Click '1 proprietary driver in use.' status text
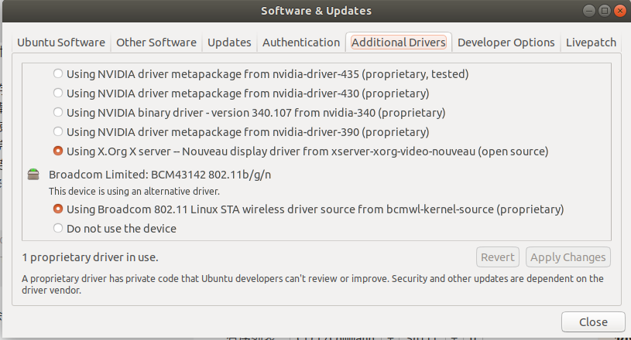Viewport: 631px width, 340px height. (90, 257)
